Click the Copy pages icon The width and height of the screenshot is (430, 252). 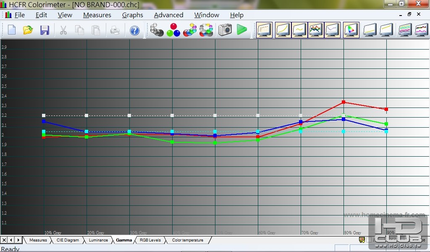click(79, 30)
